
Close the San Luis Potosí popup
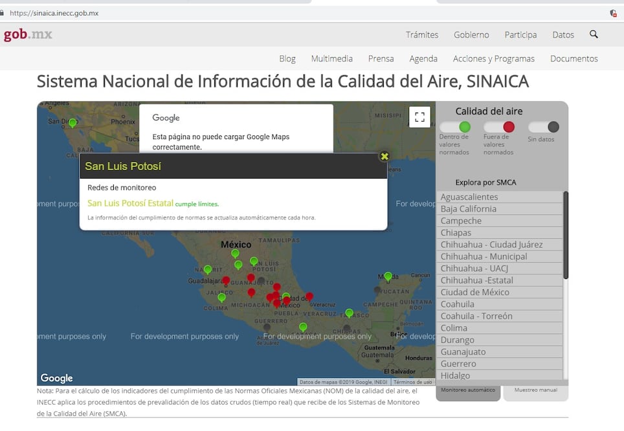[384, 157]
